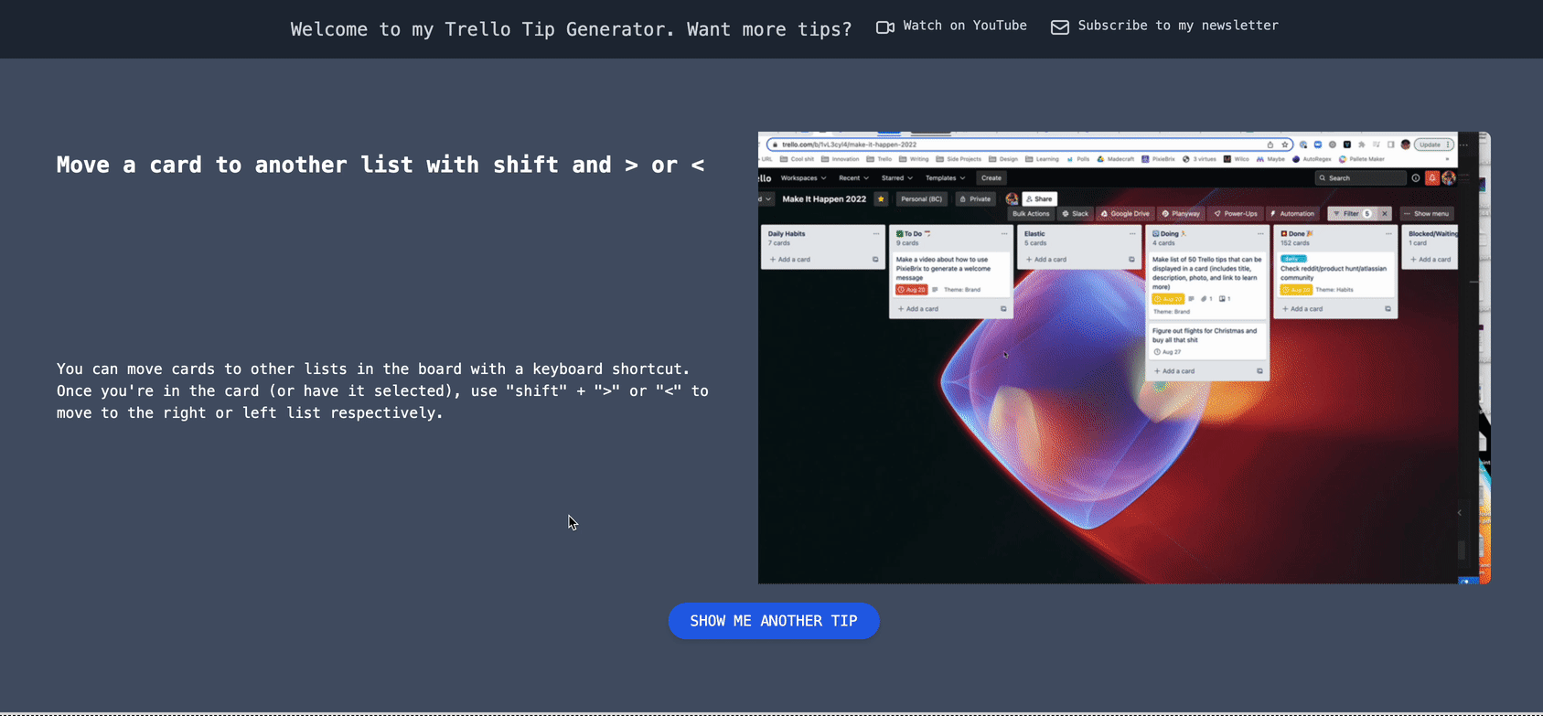
Task: Open the card about Christmas flights
Action: (x=1207, y=341)
